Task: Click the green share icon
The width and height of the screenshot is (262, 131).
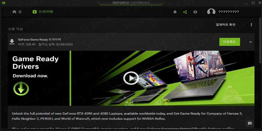Action: coord(185,12)
